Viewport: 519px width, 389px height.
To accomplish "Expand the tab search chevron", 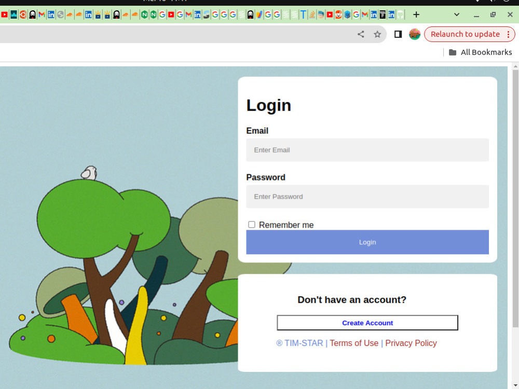I will click(456, 15).
